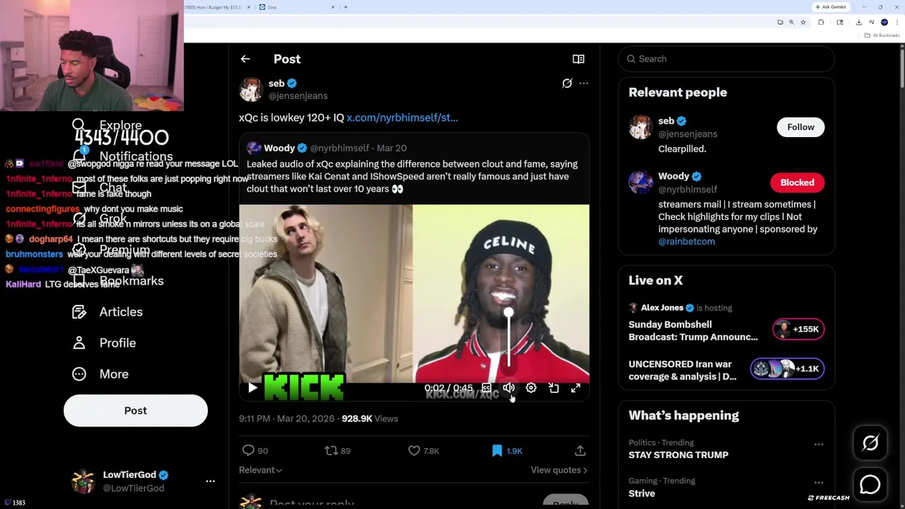Image resolution: width=905 pixels, height=509 pixels.
Task: Bookmark this page with the star icon
Action: [x=802, y=23]
